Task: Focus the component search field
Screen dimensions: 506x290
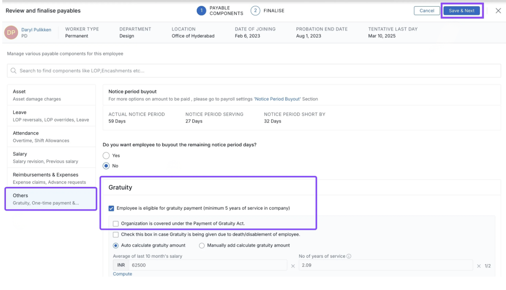Action: pos(254,71)
